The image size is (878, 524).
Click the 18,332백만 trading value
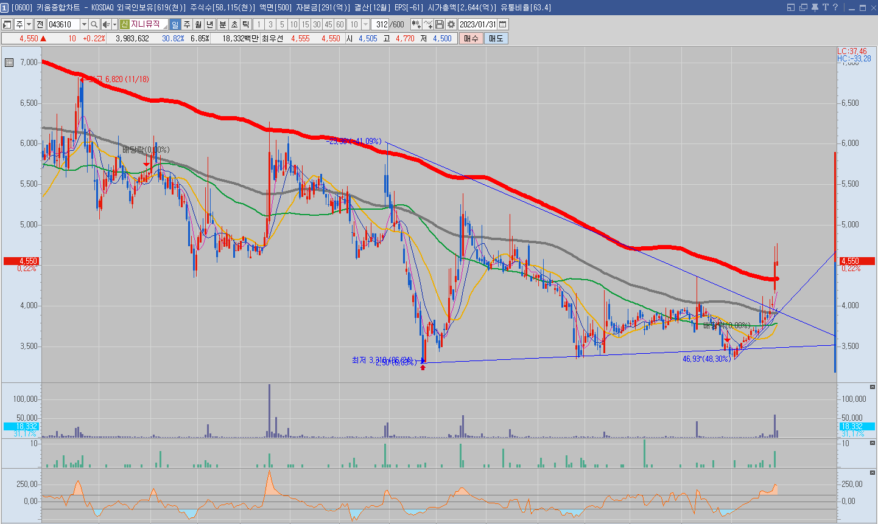click(x=241, y=38)
